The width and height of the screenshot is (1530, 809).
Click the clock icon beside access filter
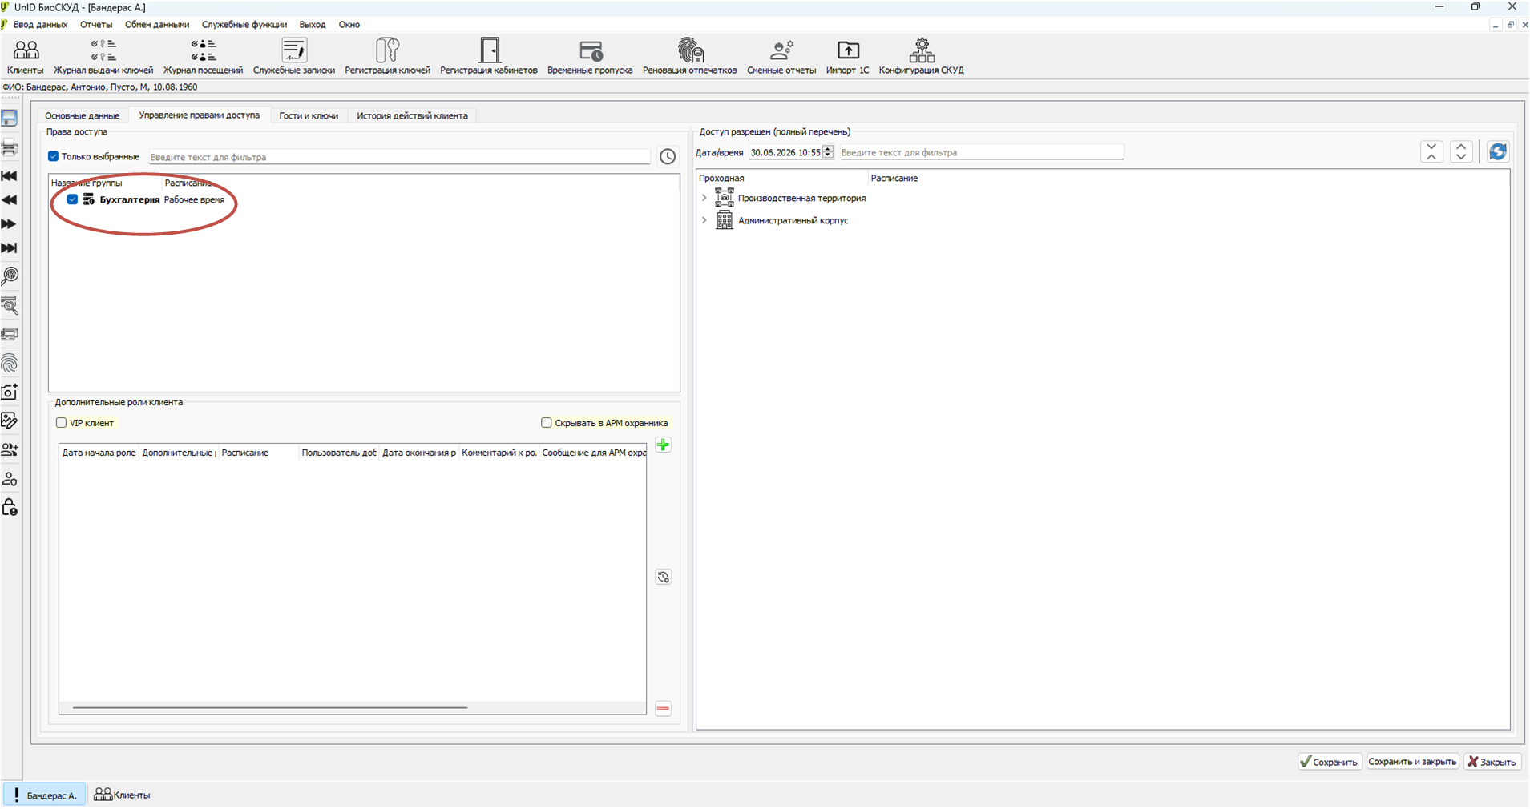tap(668, 156)
